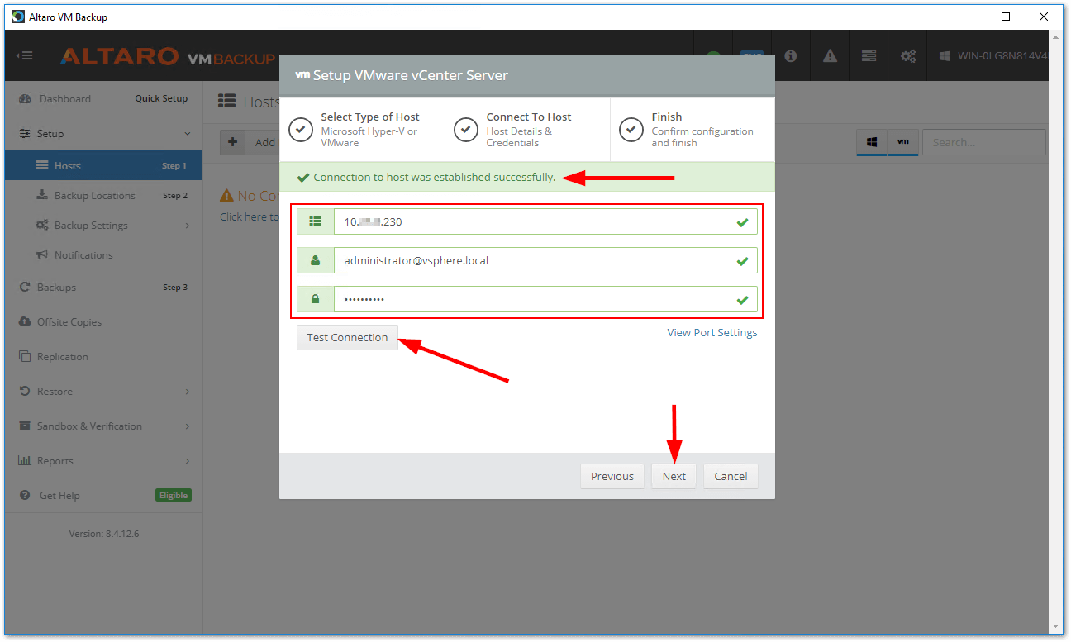Open the gears settings icon in top bar

[908, 56]
